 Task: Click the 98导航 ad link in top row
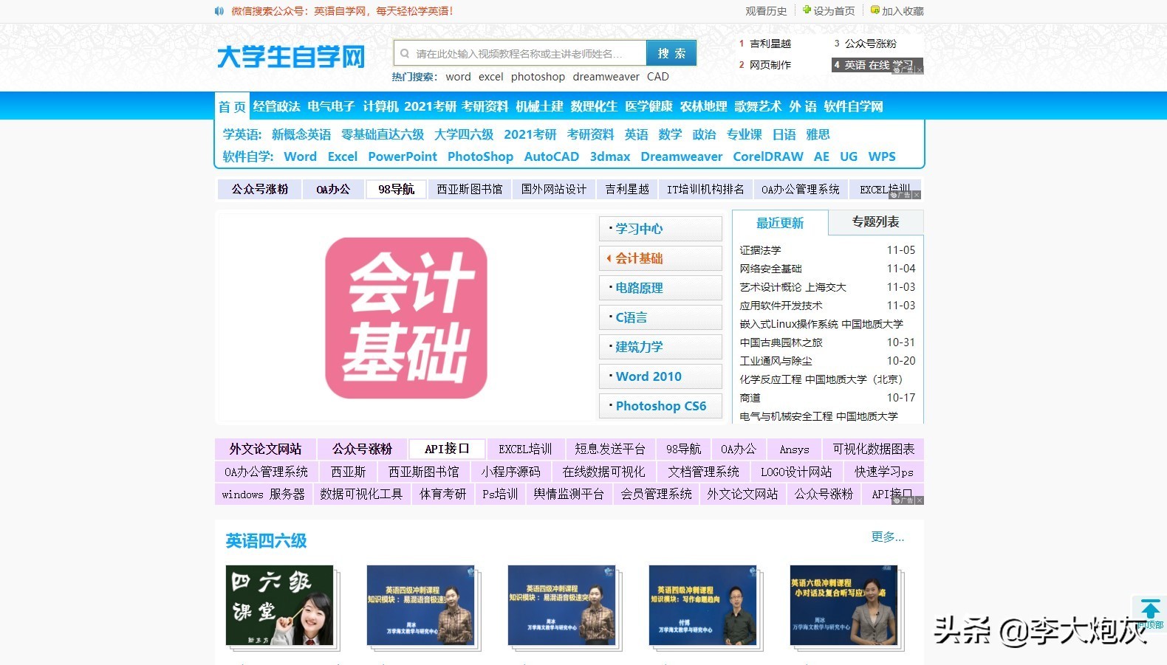[397, 190]
